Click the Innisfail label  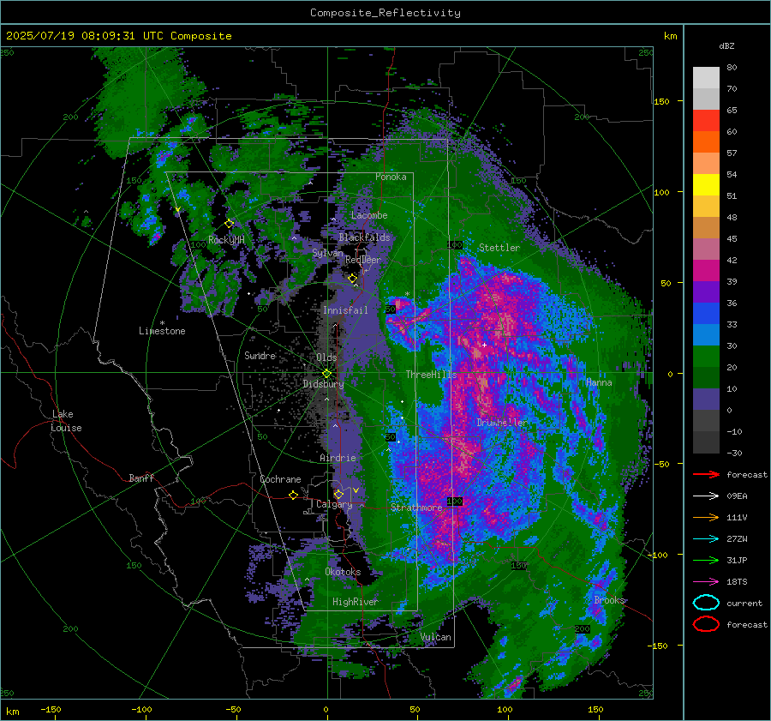(x=345, y=310)
